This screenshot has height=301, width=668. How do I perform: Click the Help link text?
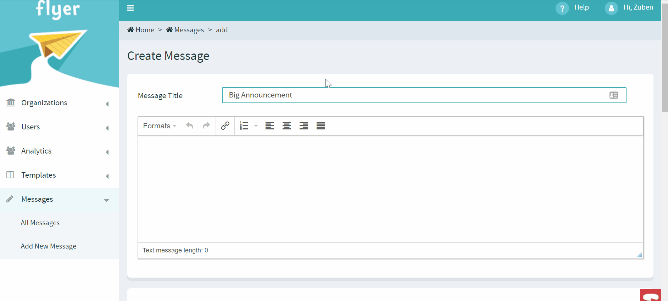click(581, 7)
